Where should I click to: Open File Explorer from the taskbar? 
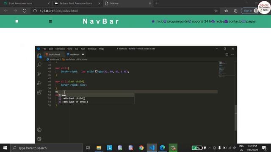(99, 148)
